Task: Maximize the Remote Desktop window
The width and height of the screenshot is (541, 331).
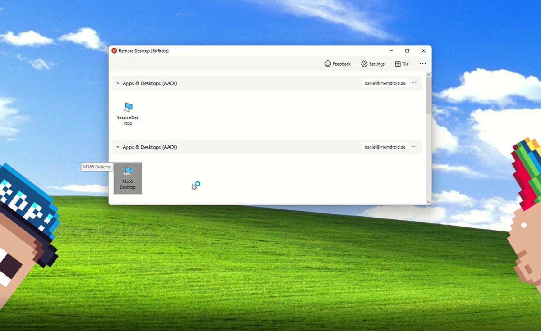Action: 407,51
